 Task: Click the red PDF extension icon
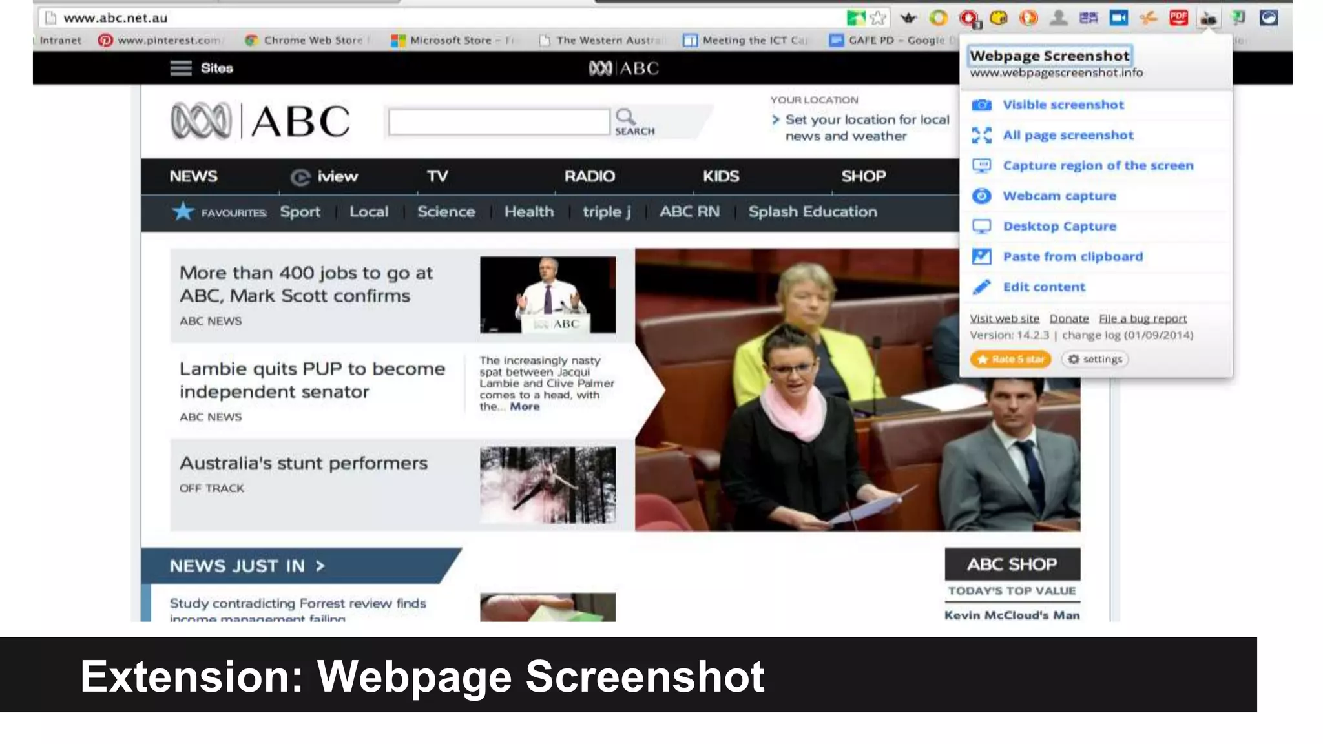(1178, 17)
